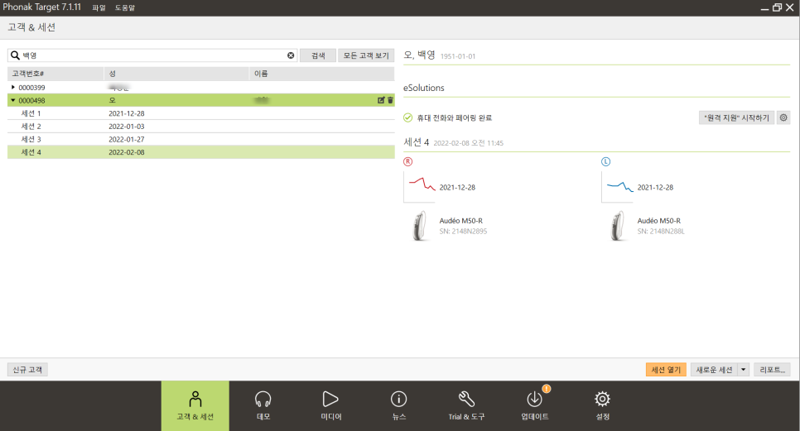Expand client row 0000399

[x=13, y=88]
